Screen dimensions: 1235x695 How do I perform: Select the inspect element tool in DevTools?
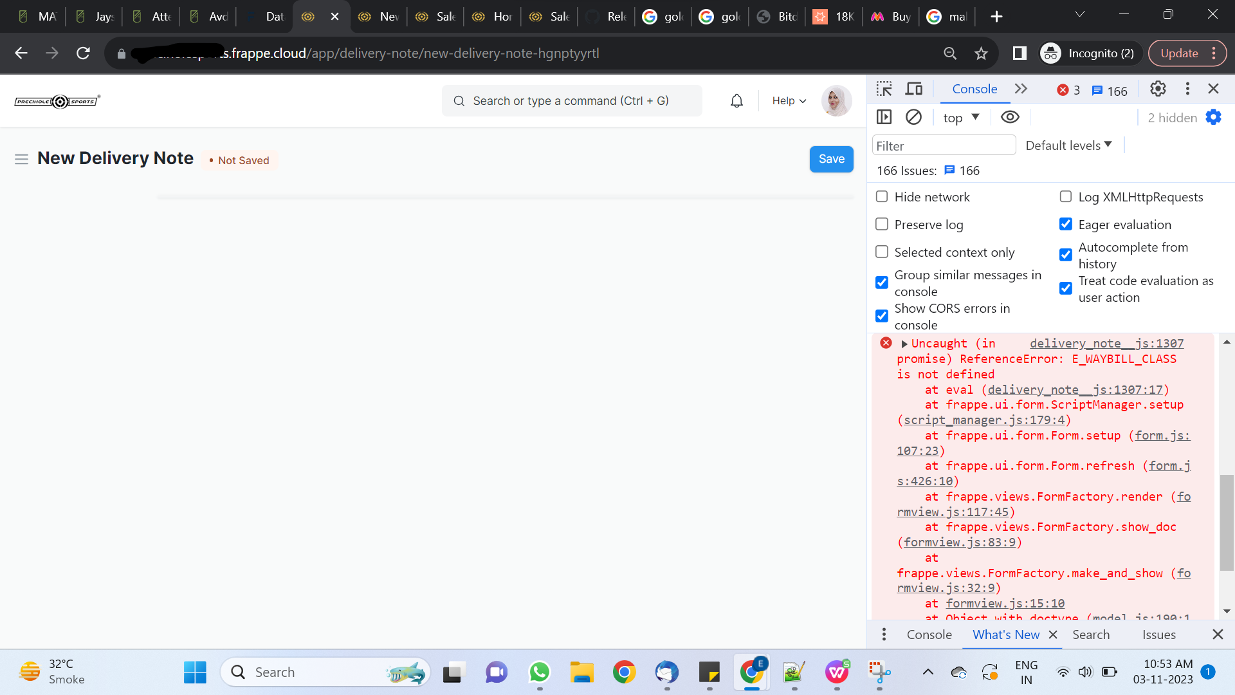[x=884, y=89]
